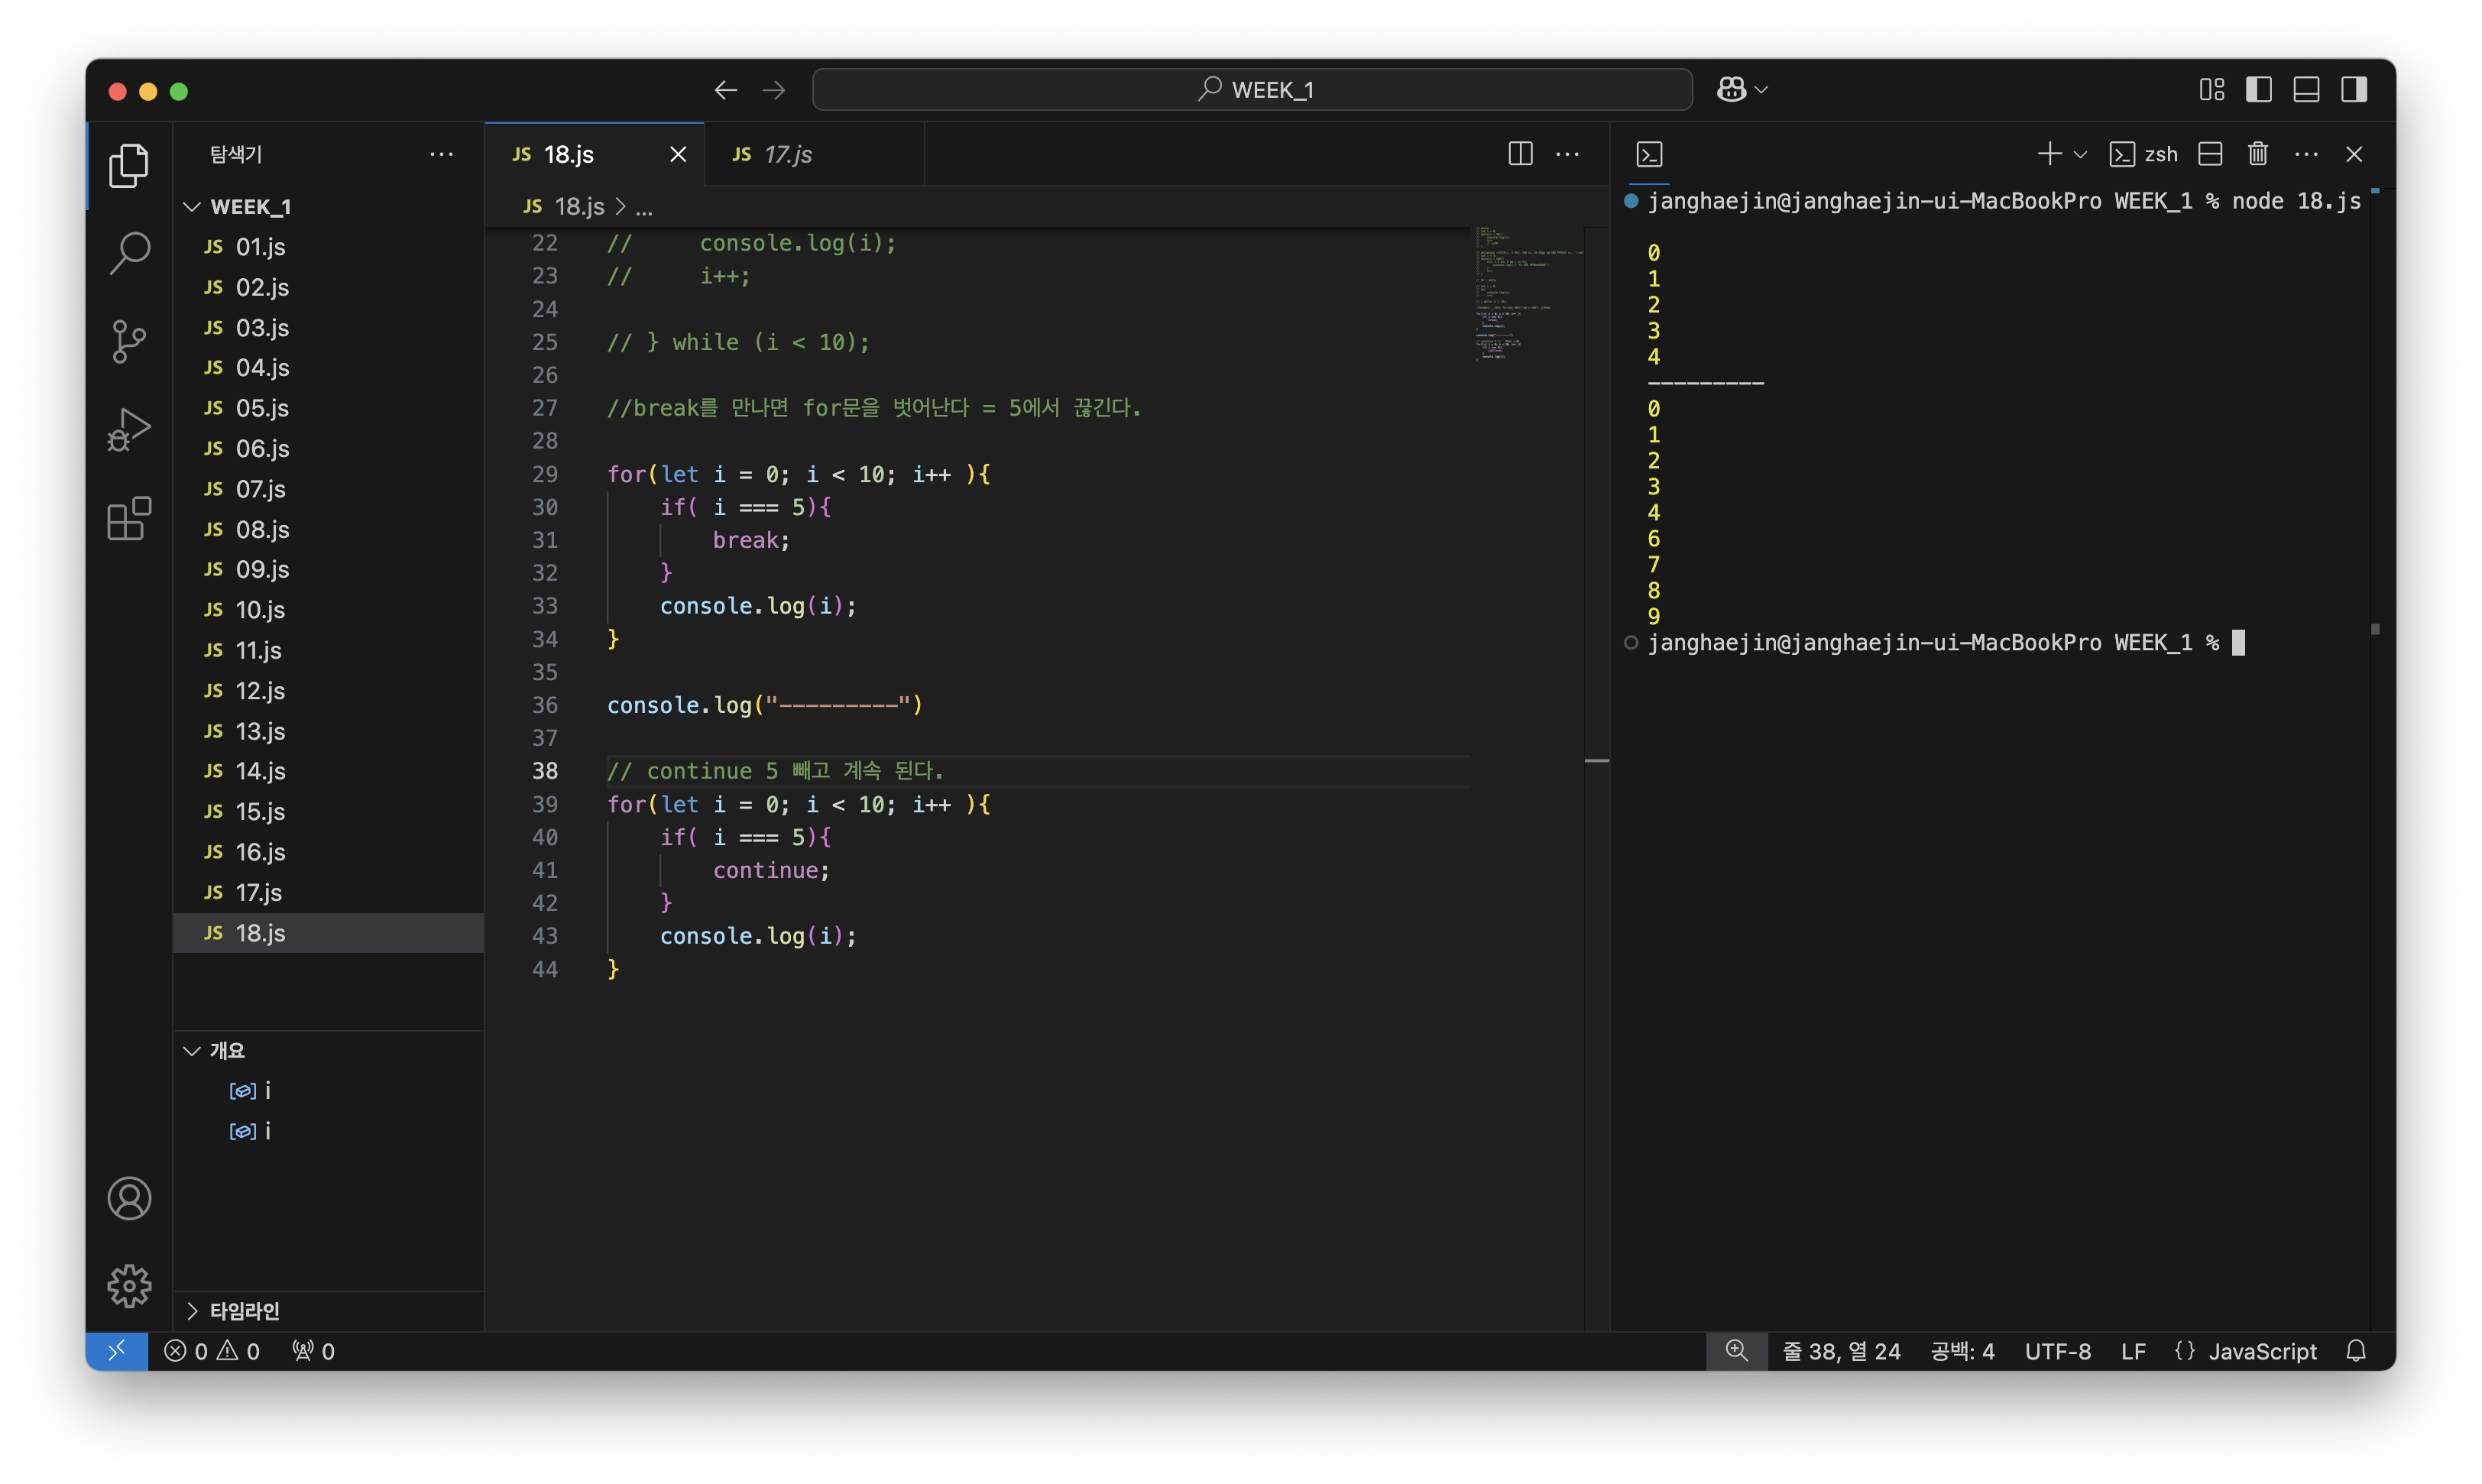Screen dimensions: 2482x1484
Task: Click the WEEK_1 command center search box
Action: (x=1252, y=90)
